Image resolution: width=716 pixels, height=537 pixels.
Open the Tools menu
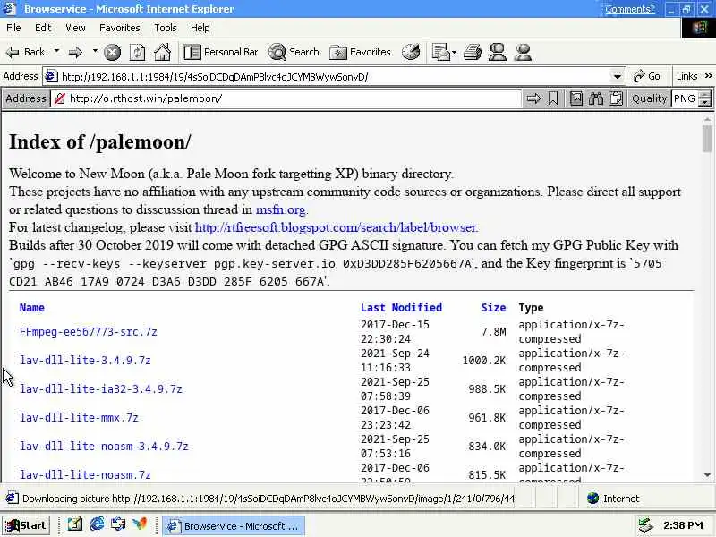166,28
